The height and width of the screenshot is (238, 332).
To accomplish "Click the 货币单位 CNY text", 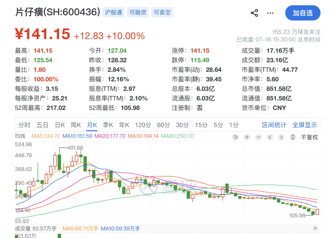I will pyautogui.click(x=264, y=108).
